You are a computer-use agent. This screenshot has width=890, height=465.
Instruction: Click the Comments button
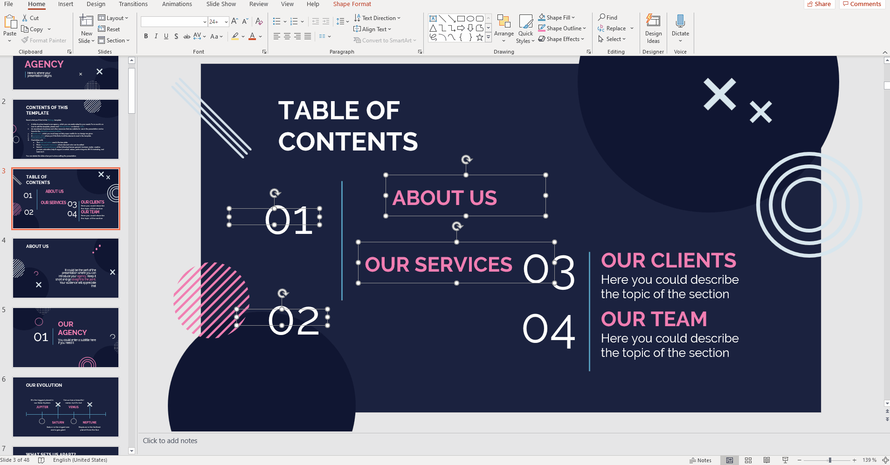[x=862, y=4]
